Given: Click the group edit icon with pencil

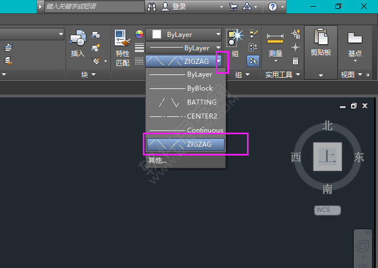Looking at the screenshot, I should [253, 34].
